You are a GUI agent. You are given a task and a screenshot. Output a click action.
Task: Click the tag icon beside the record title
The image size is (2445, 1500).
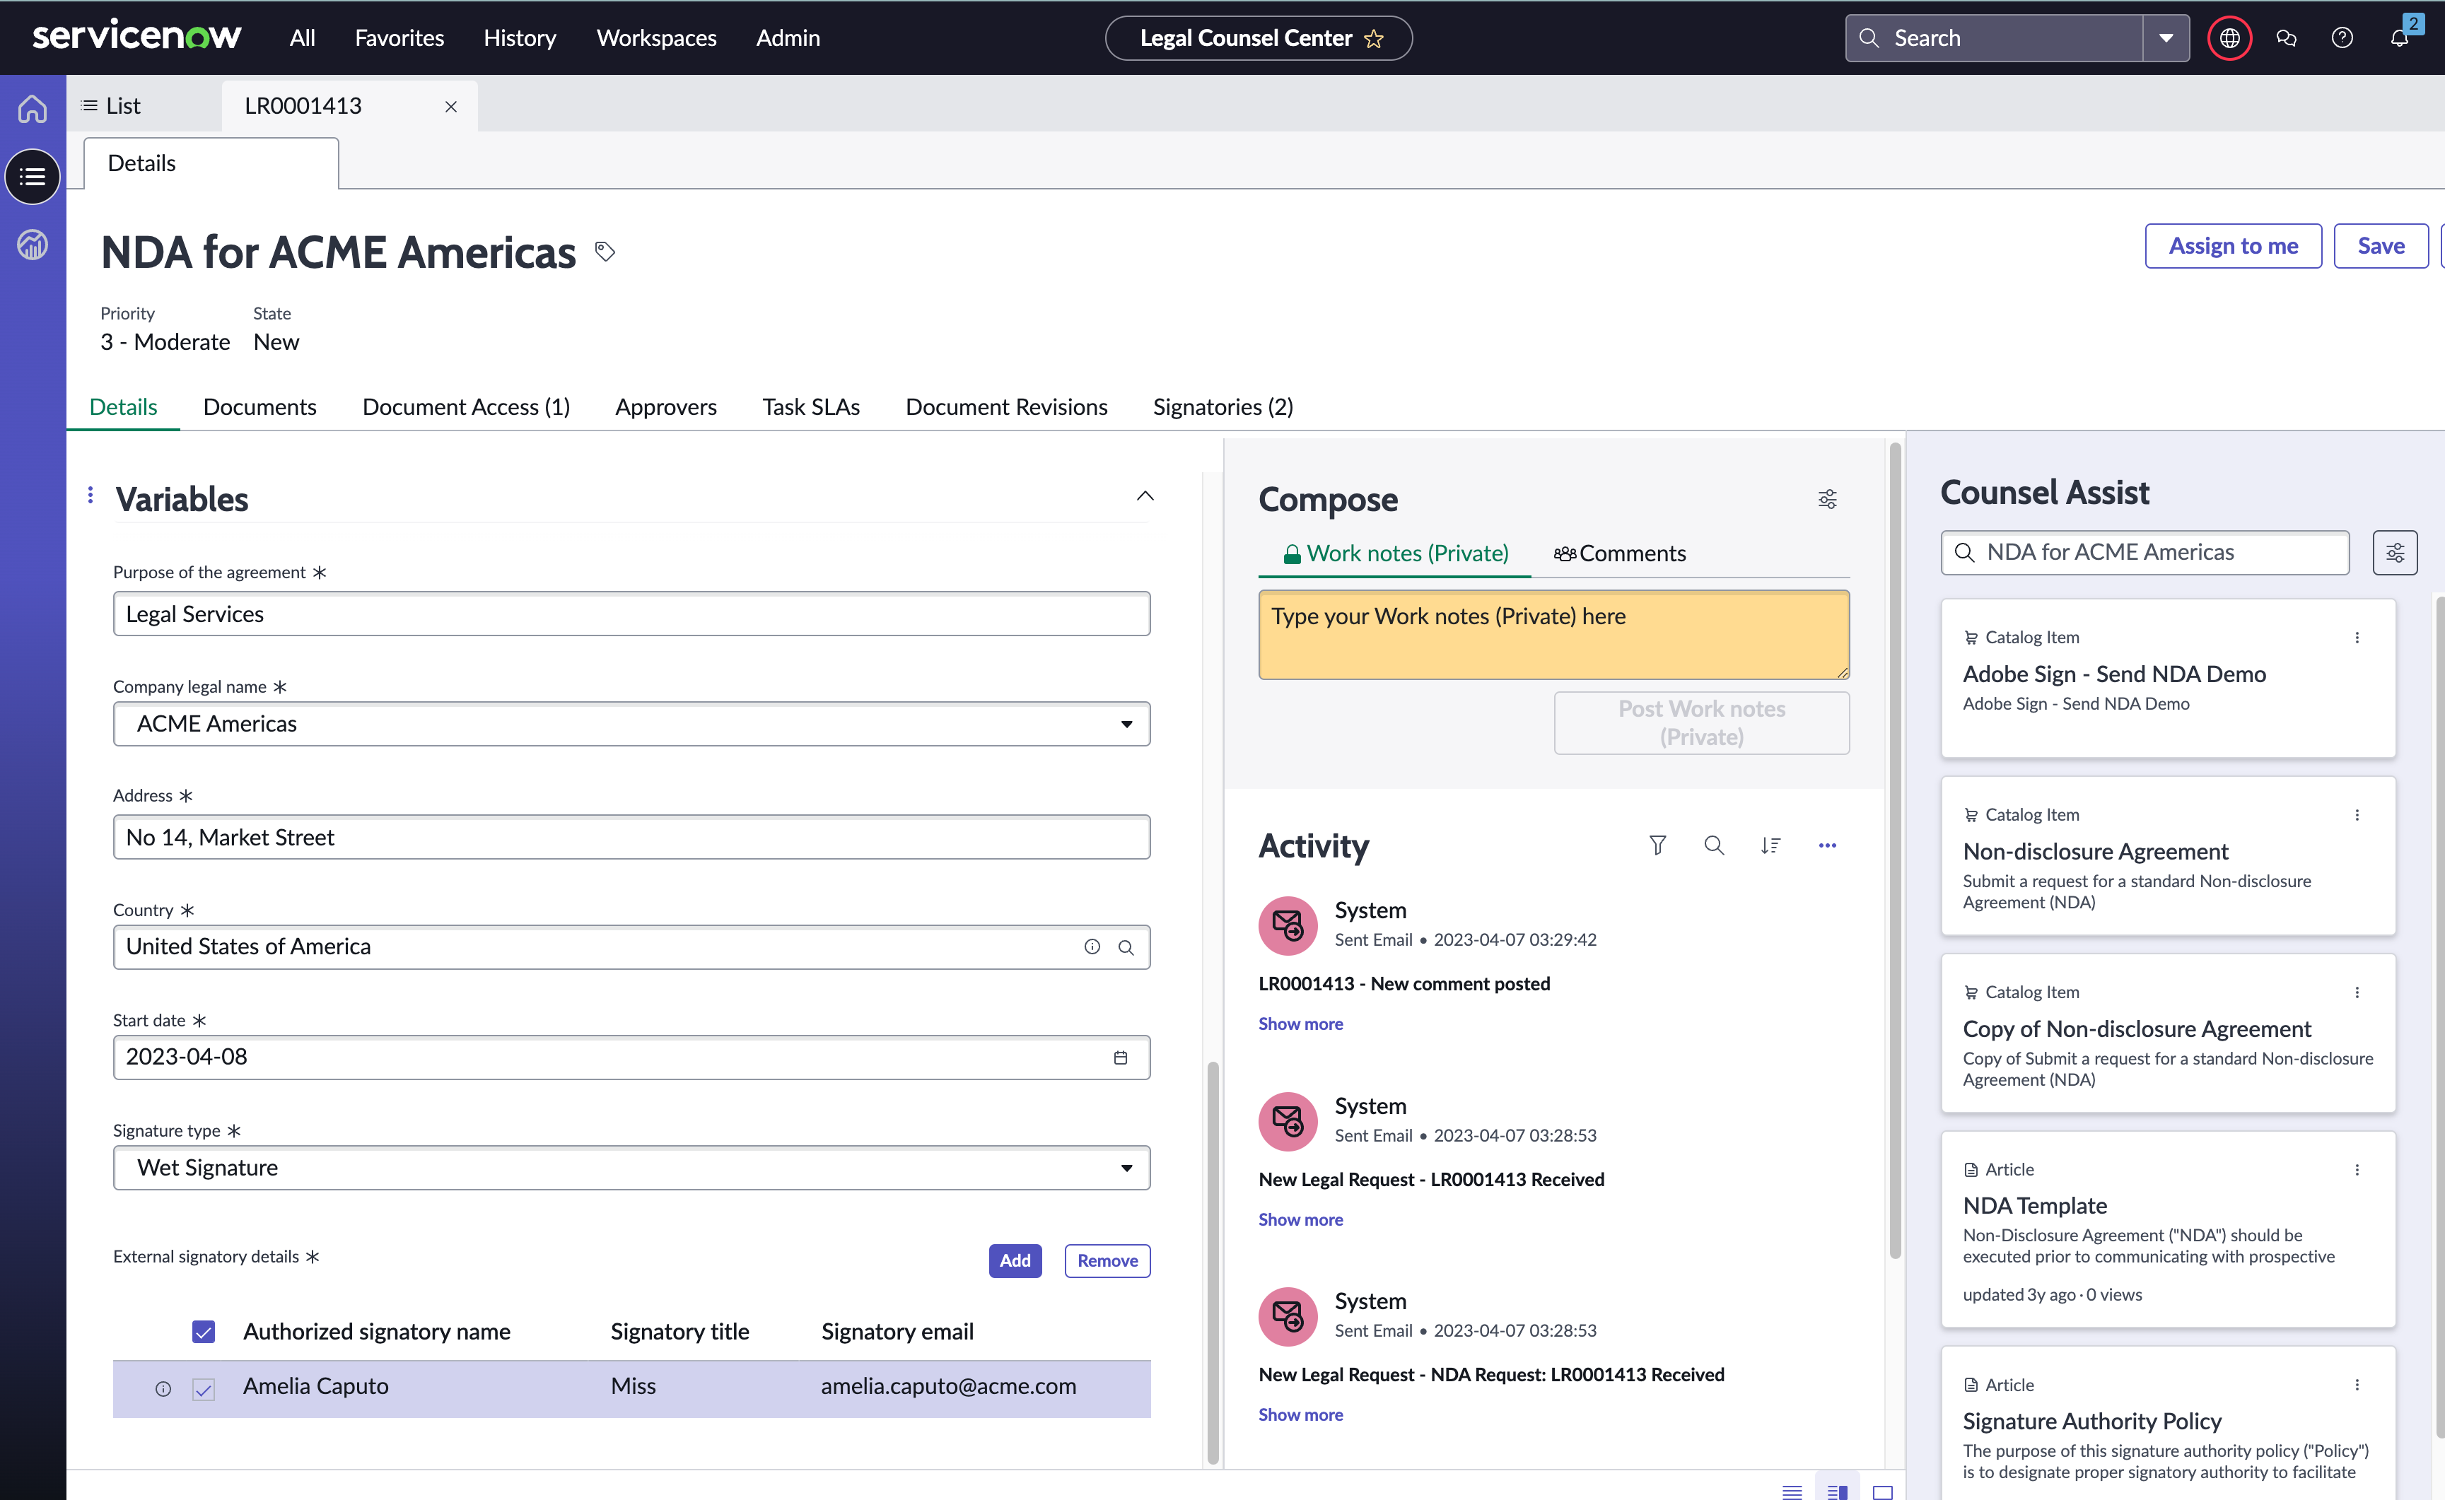[x=605, y=251]
